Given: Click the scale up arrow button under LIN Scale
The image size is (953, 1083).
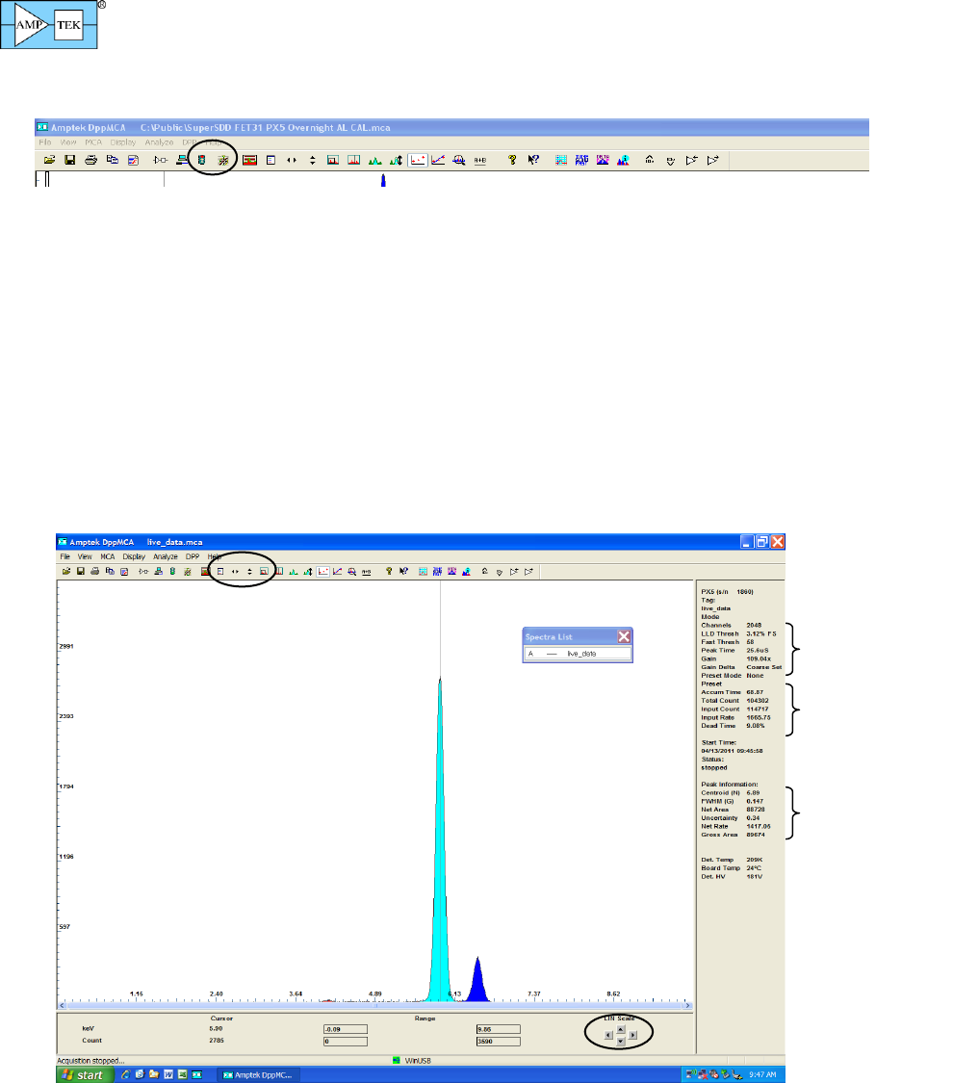Looking at the screenshot, I should (x=620, y=1029).
